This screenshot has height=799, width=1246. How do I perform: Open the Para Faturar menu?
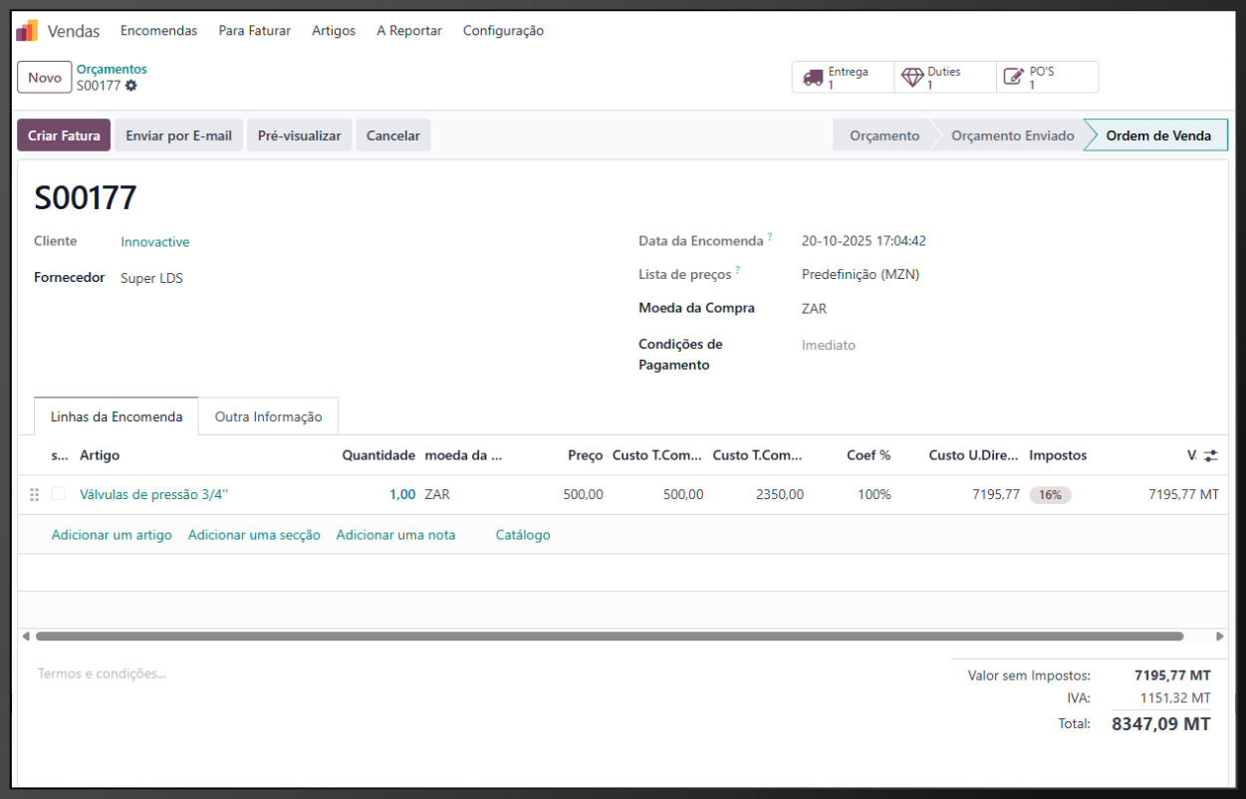254,31
